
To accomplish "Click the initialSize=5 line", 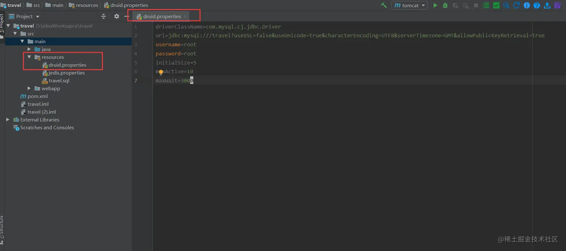I will coord(176,62).
